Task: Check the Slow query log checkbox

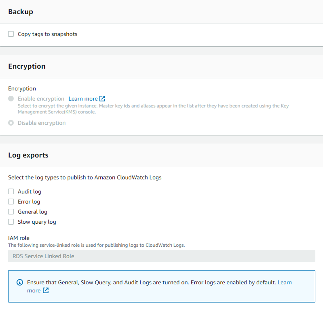Action: click(x=11, y=222)
